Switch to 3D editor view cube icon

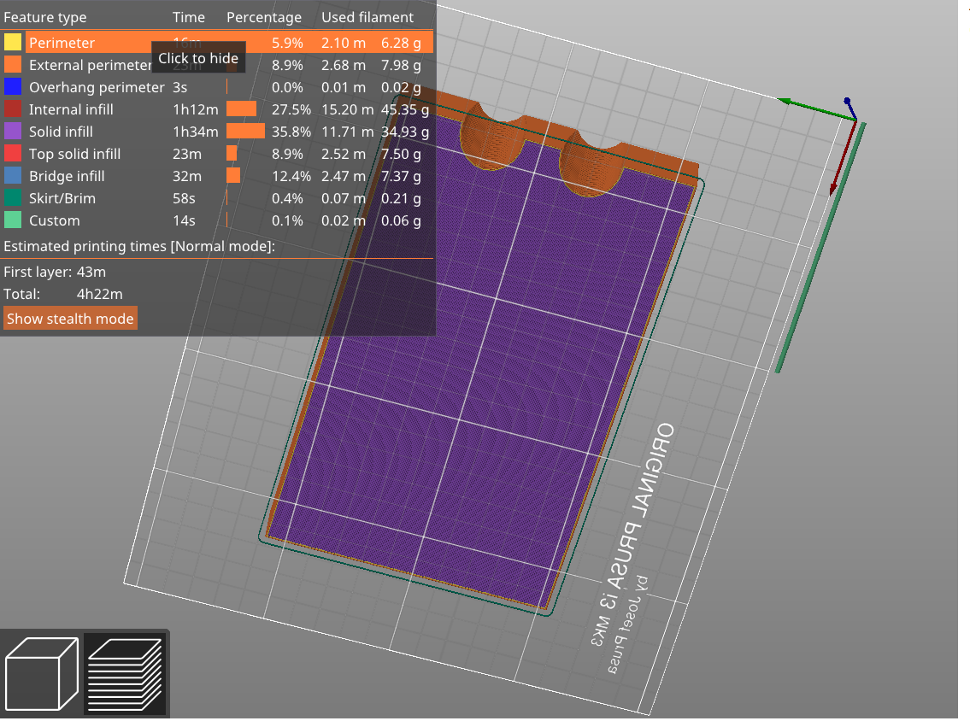(41, 674)
